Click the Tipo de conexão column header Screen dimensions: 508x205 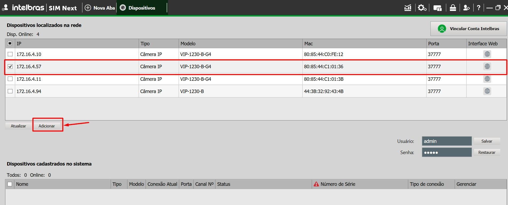(431, 184)
